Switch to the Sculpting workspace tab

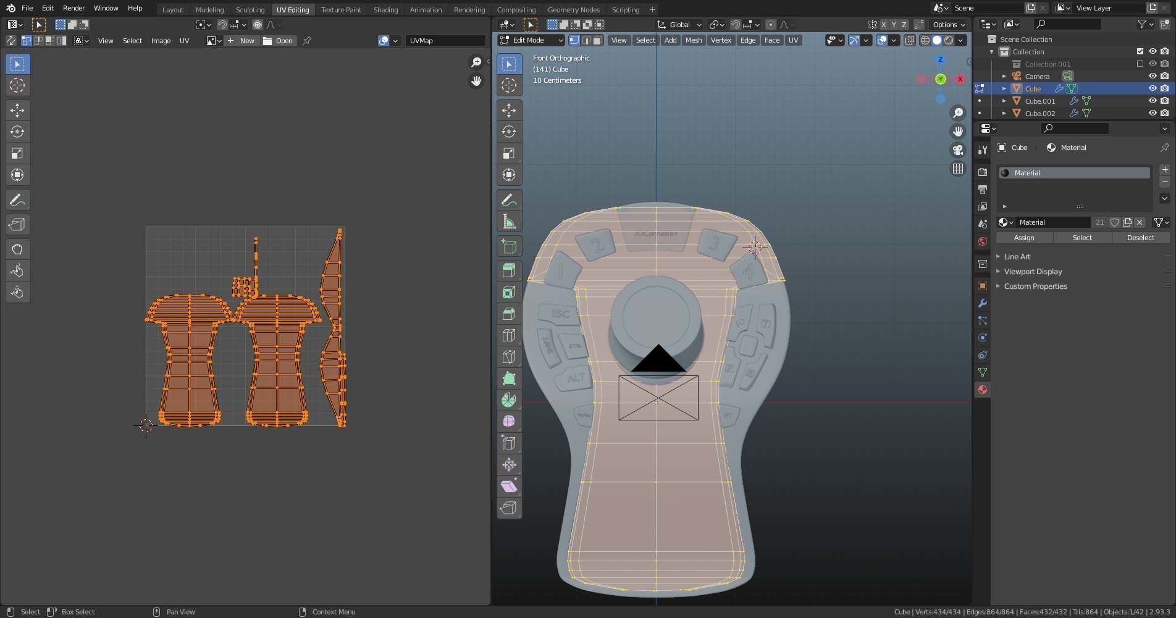click(250, 9)
